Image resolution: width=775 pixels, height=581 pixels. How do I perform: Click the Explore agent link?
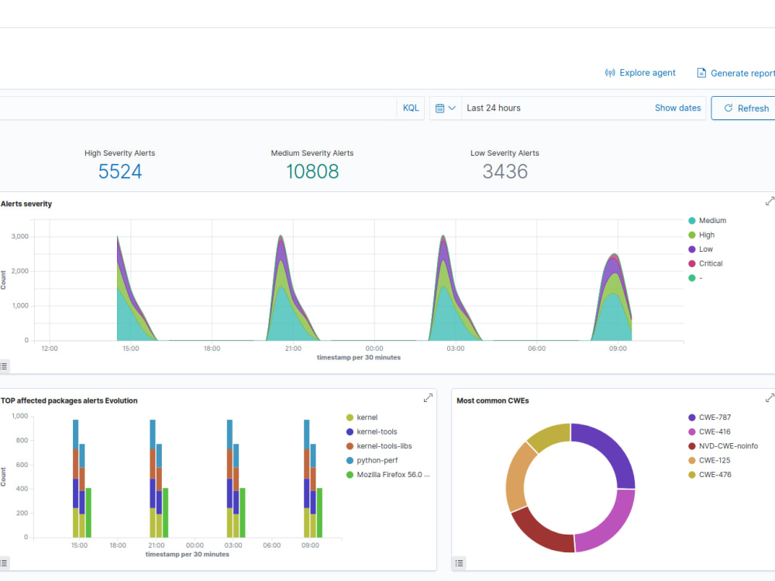pos(639,73)
